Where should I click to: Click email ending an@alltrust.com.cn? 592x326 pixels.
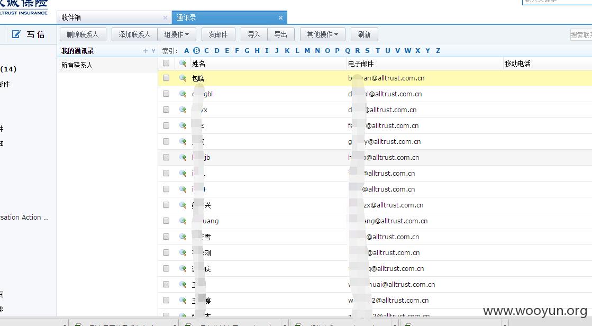coord(386,78)
